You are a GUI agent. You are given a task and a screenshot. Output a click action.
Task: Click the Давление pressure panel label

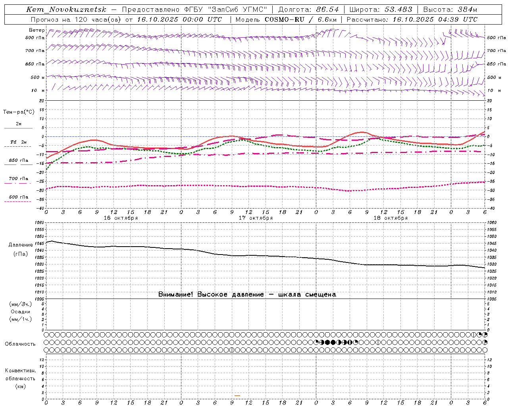pyautogui.click(x=21, y=245)
